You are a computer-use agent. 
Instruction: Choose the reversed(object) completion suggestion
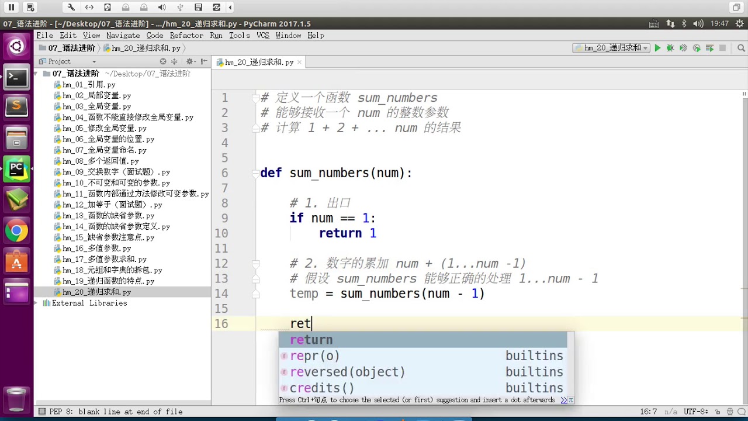[423, 372]
